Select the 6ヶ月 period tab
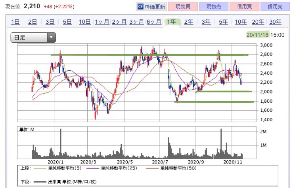Image resolution: width=291 pixels, height=188 pixels. [x=154, y=22]
